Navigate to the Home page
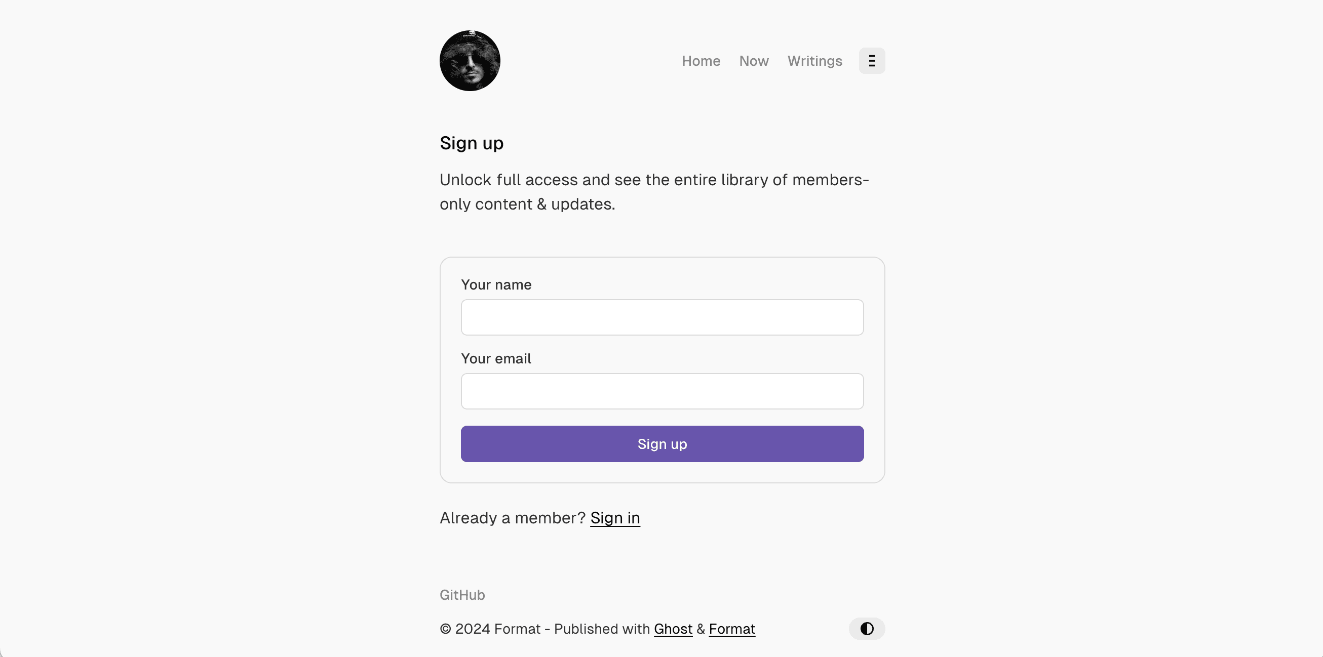This screenshot has width=1323, height=657. (x=701, y=61)
